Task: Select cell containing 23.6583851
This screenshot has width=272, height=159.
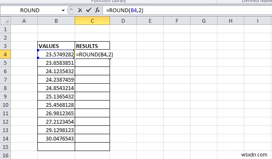Action: (56, 63)
